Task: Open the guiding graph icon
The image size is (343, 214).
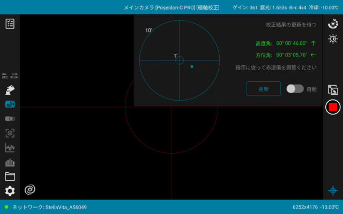Action: click(10, 148)
